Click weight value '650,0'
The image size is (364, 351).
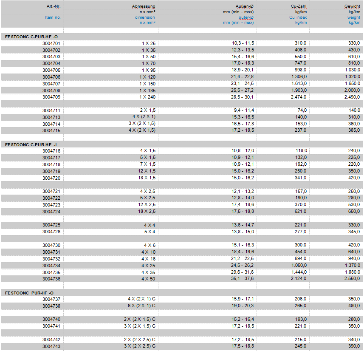[x=354, y=211]
